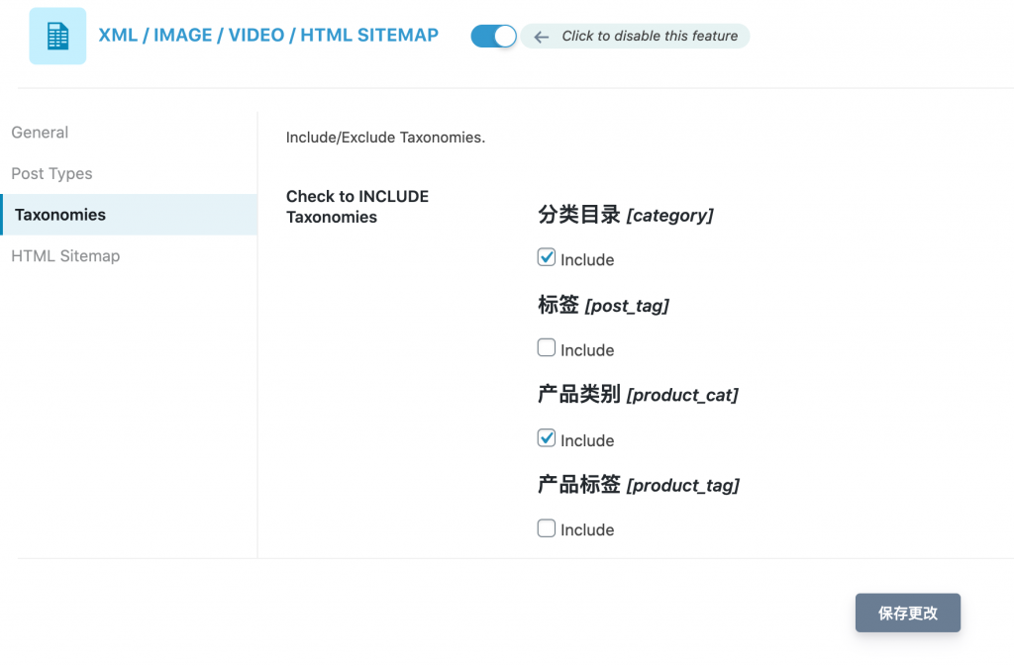This screenshot has height=666, width=1014.
Task: Check the 标签 [post_tag] checkbox
Action: 547,348
